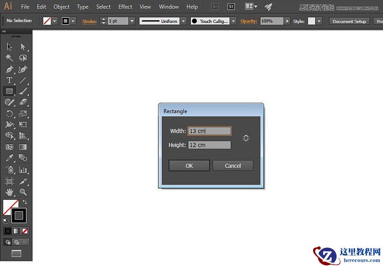Image resolution: width=383 pixels, height=266 pixels.
Task: Swap fill and stroke colors
Action: click(x=25, y=202)
